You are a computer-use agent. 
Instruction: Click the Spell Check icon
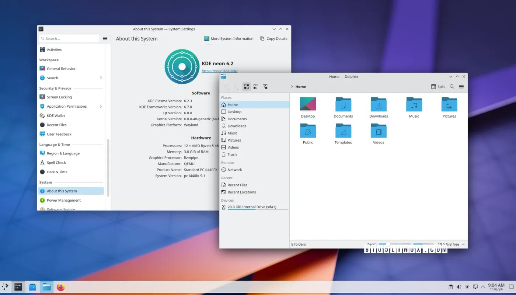[x=42, y=163]
